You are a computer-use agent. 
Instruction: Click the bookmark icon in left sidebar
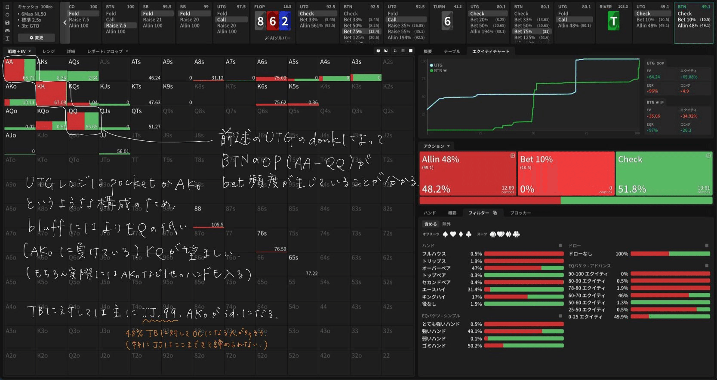pyautogui.click(x=7, y=7)
